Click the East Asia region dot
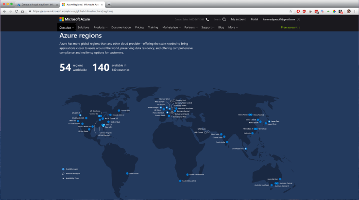Viewport: 359px width, 200px height. pos(252,133)
